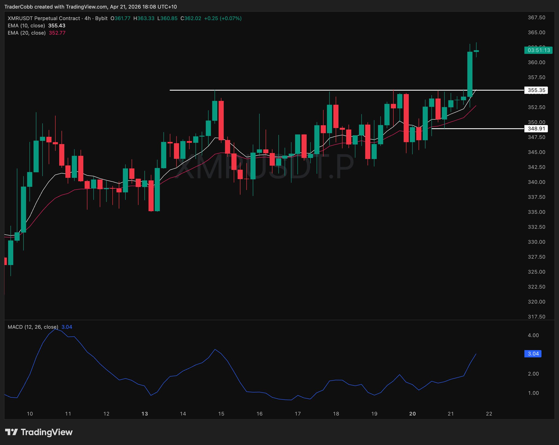The image size is (559, 445).
Task: Click the latest small green candle
Action: (476, 51)
